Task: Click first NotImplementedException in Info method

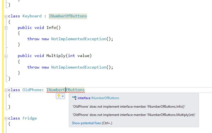Action: pyautogui.click(x=79, y=39)
